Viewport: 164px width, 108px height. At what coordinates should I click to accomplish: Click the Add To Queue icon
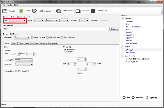coord(35,11)
